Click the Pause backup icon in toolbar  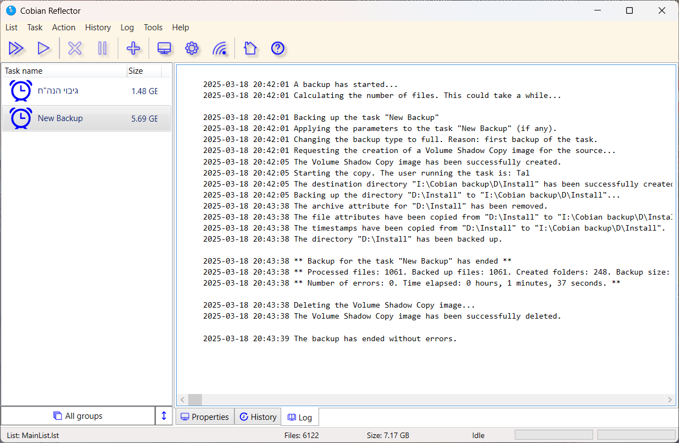[102, 48]
